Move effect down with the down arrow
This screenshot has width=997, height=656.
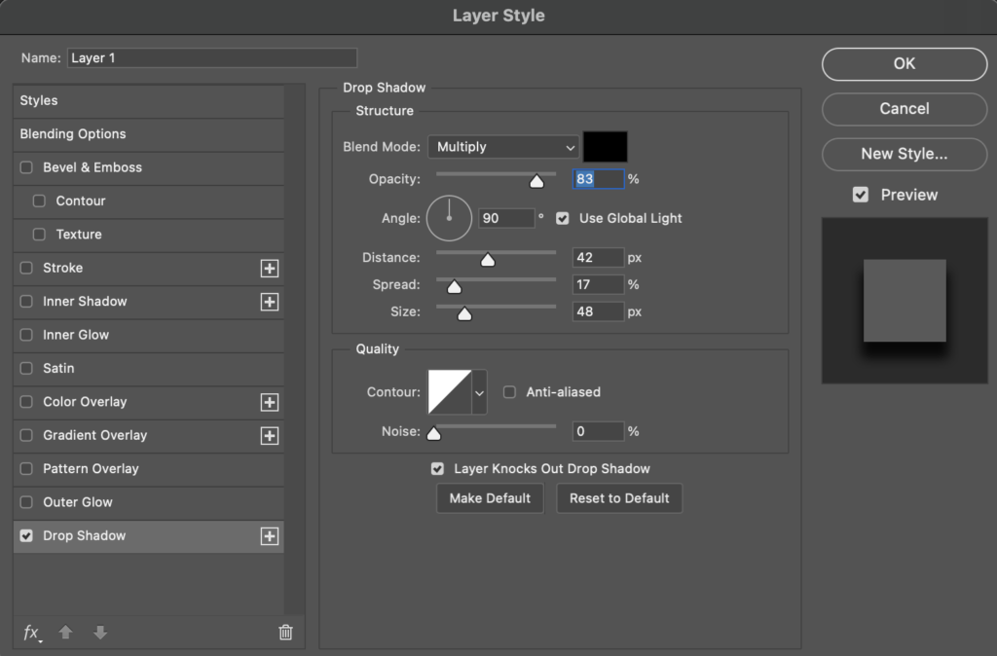coord(100,632)
